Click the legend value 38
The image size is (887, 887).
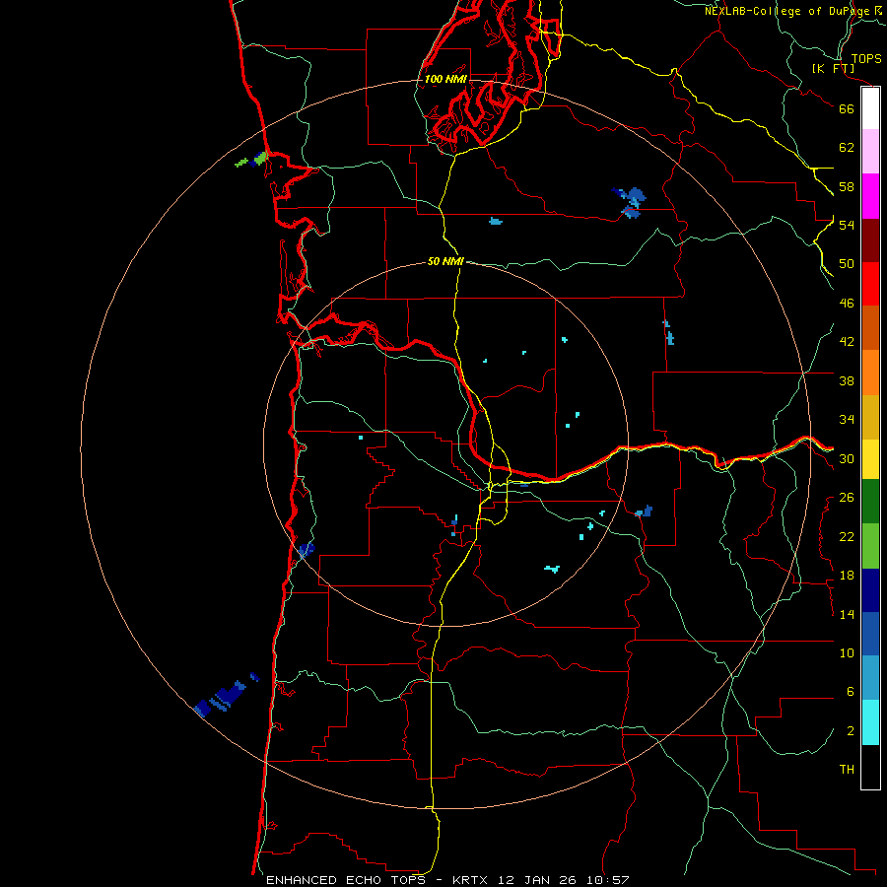coord(847,380)
